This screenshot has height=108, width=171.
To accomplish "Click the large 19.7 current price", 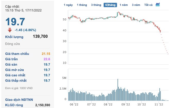I will [15, 21].
